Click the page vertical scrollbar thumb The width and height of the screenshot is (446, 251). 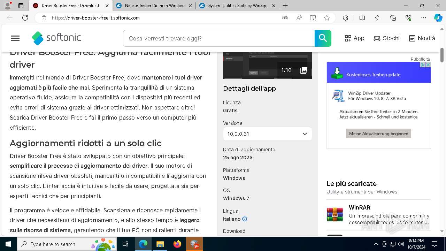pyautogui.click(x=442, y=55)
